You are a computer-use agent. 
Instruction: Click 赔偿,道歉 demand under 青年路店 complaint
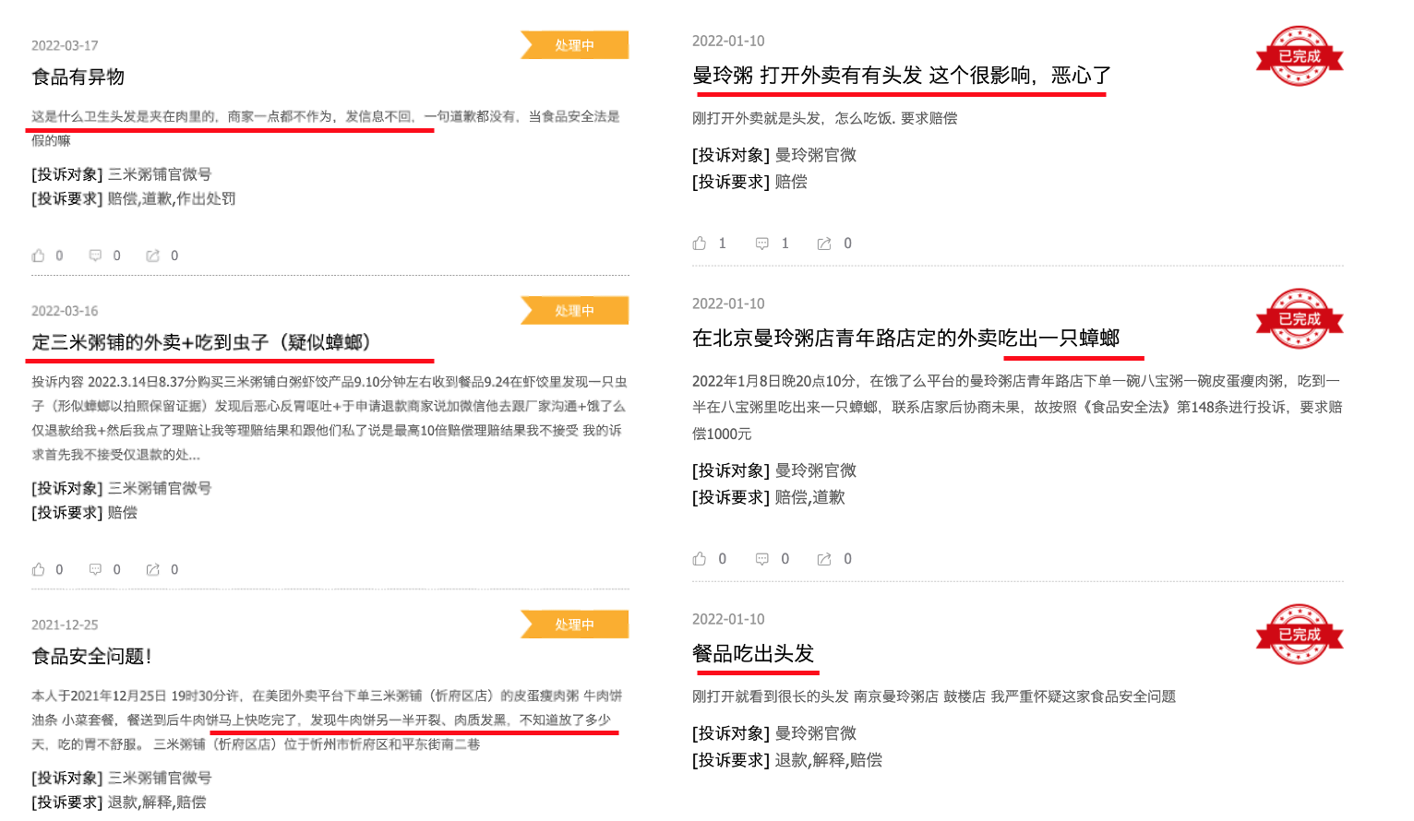tap(809, 497)
